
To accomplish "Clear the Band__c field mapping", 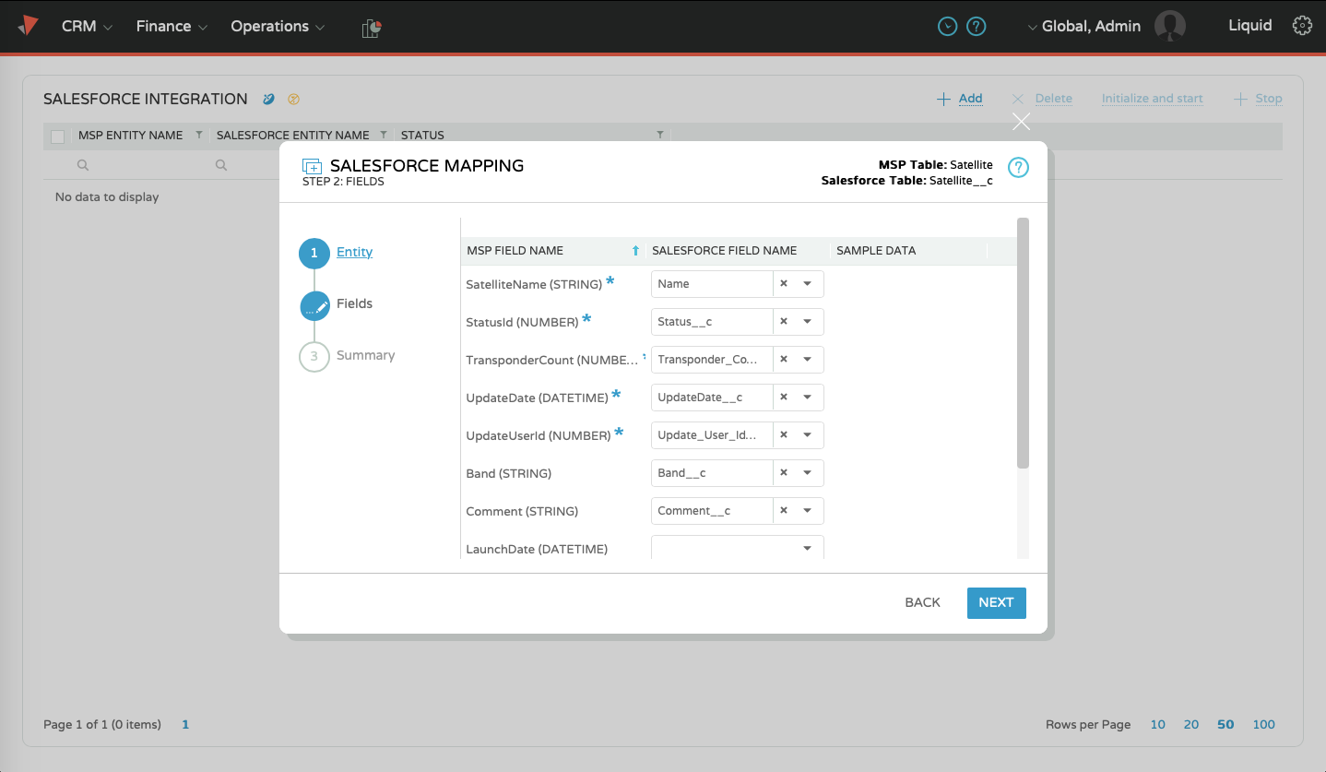I will point(784,473).
